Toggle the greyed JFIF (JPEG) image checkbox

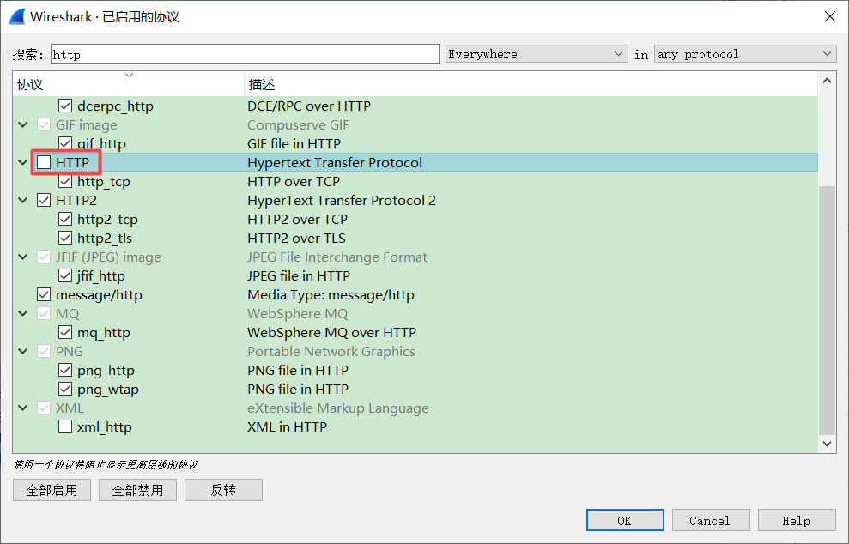44,257
